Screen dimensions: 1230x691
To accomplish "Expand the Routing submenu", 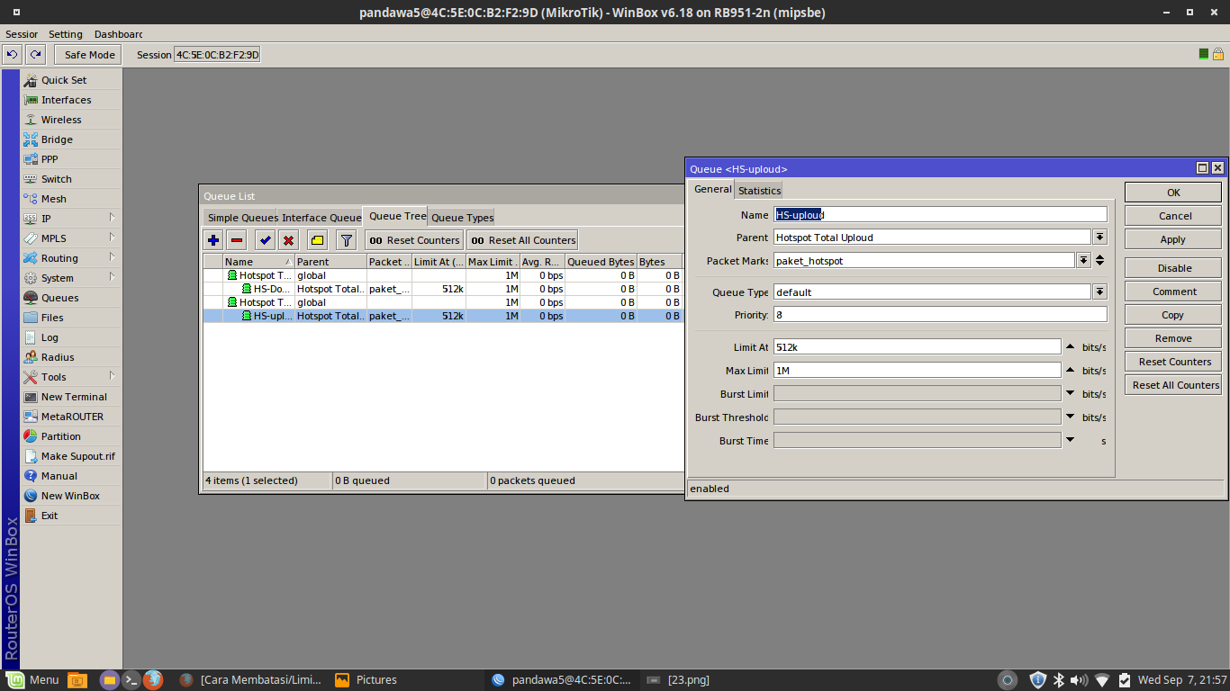I will [71, 258].
